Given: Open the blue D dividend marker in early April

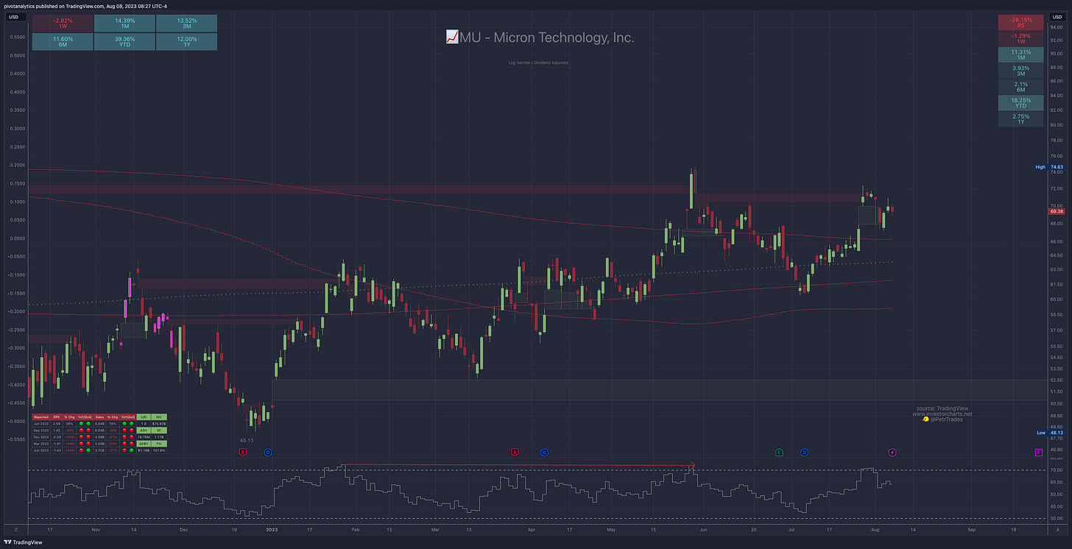Looking at the screenshot, I should [x=544, y=452].
